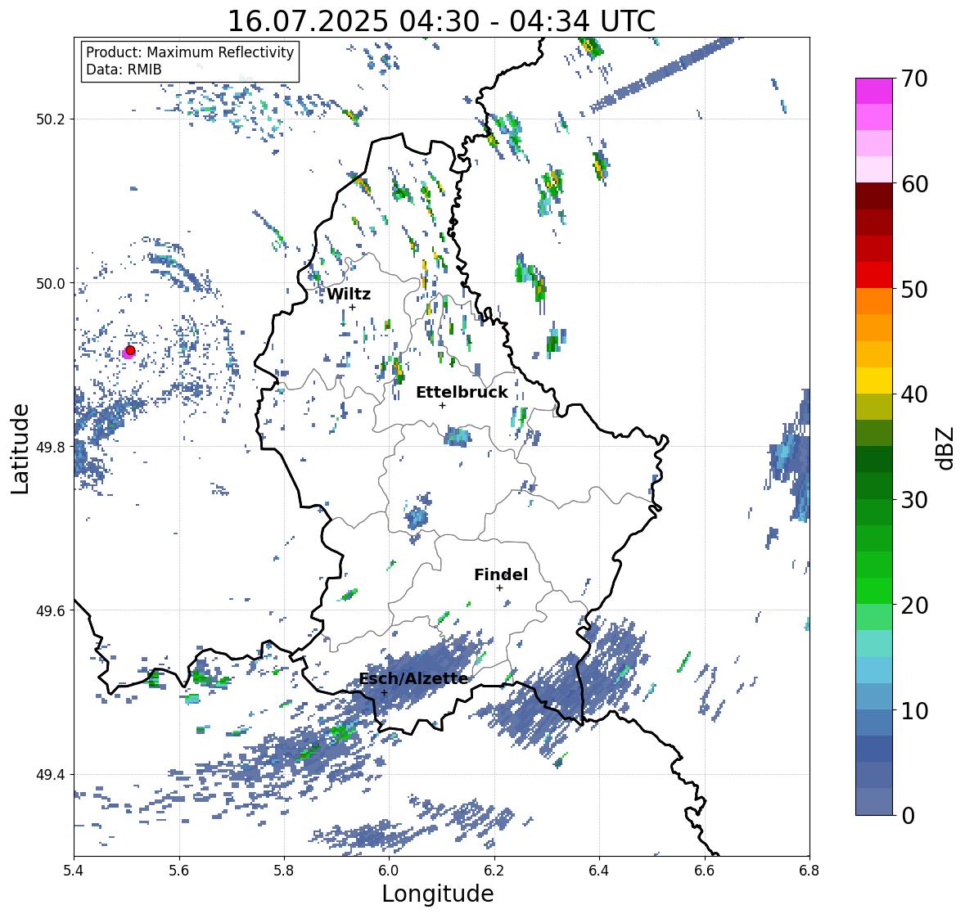965x914 pixels.
Task: Click the 60 tick on the colorbar
Action: [914, 184]
